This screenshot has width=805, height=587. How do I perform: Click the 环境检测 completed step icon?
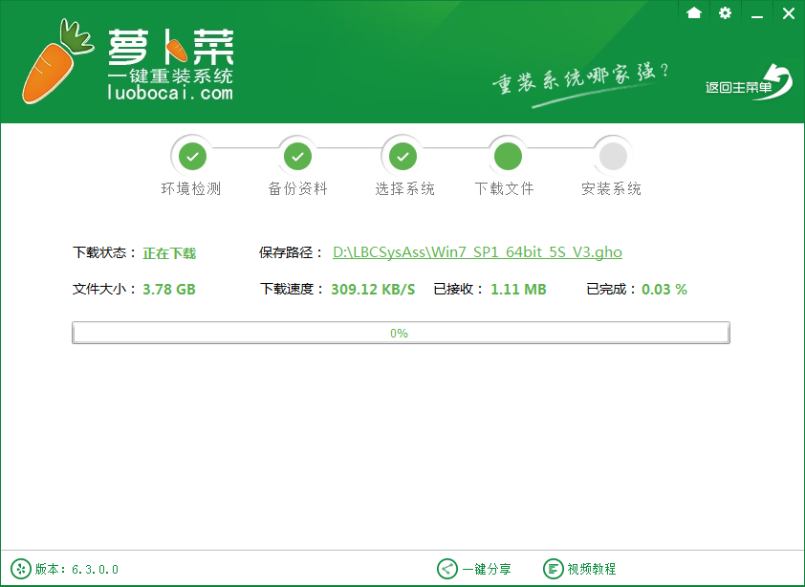pyautogui.click(x=192, y=155)
